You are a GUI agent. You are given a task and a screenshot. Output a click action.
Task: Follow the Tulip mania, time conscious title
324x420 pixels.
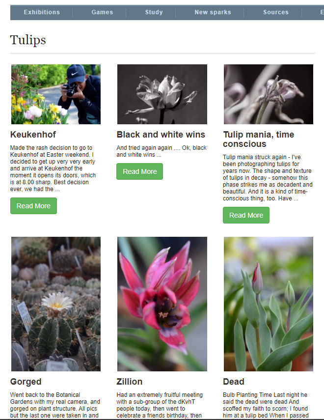pos(259,140)
